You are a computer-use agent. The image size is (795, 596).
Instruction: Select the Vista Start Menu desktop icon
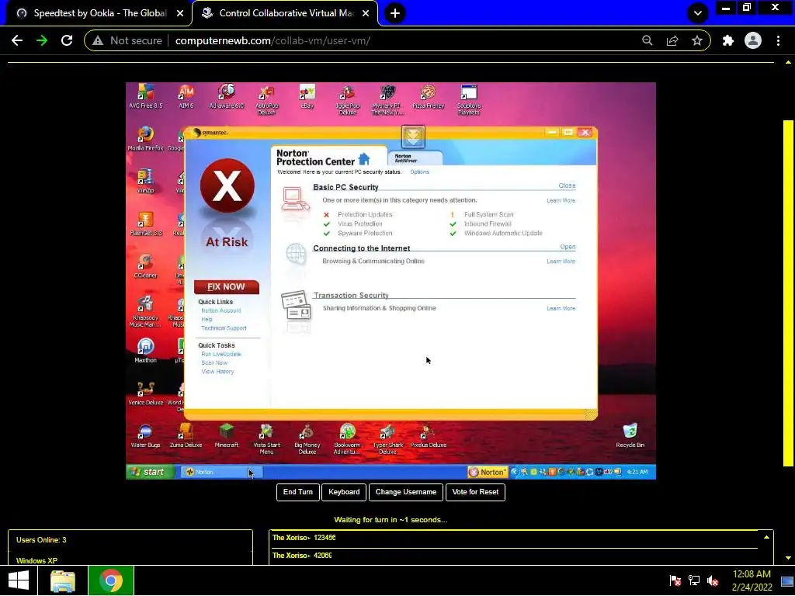pyautogui.click(x=267, y=439)
